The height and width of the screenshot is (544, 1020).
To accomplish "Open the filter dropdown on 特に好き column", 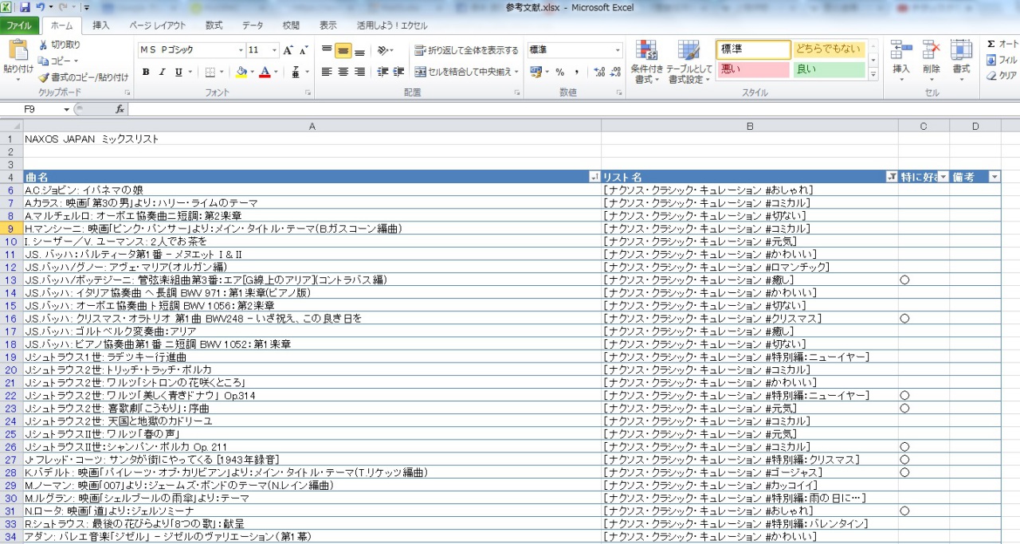I will [x=943, y=177].
